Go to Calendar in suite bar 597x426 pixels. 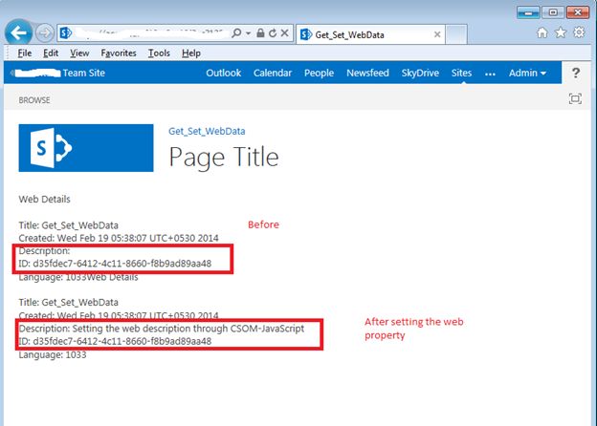[x=273, y=73]
